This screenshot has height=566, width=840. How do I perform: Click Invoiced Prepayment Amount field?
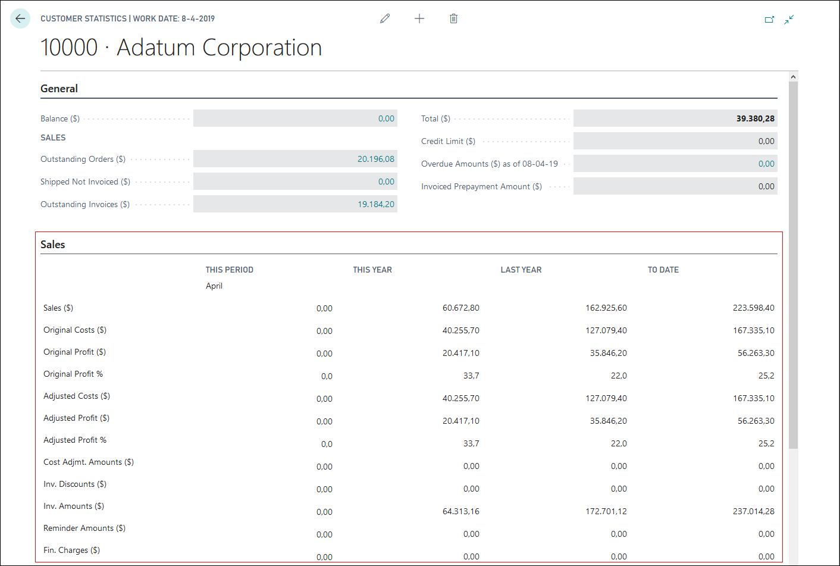click(675, 186)
